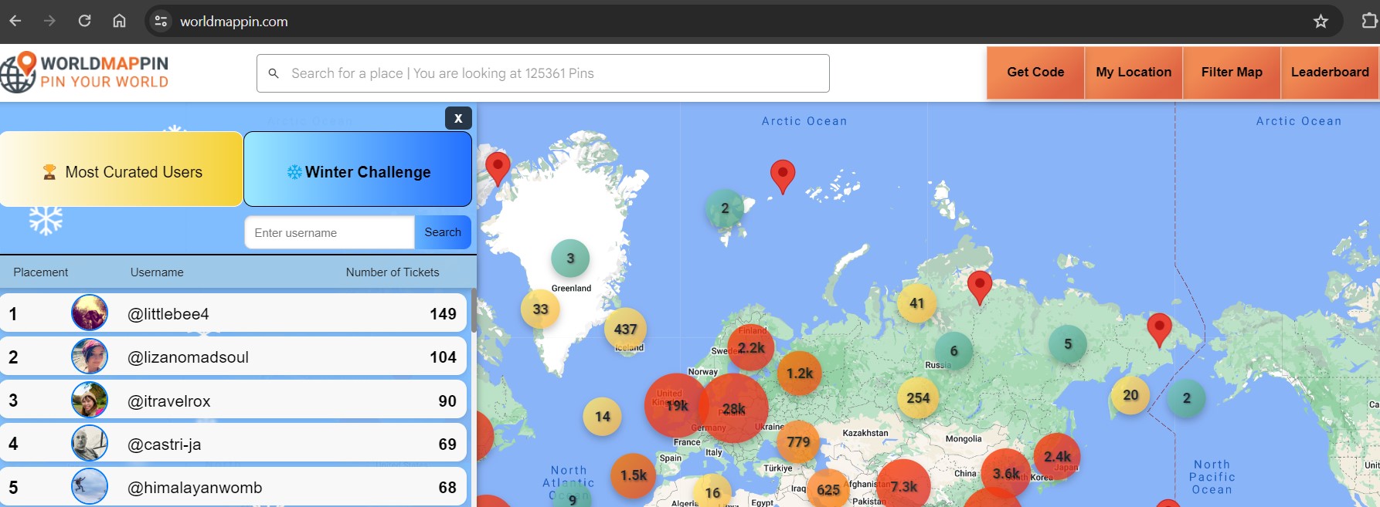Image resolution: width=1380 pixels, height=507 pixels.
Task: Click the magnifier icon in place search
Action: (x=274, y=73)
